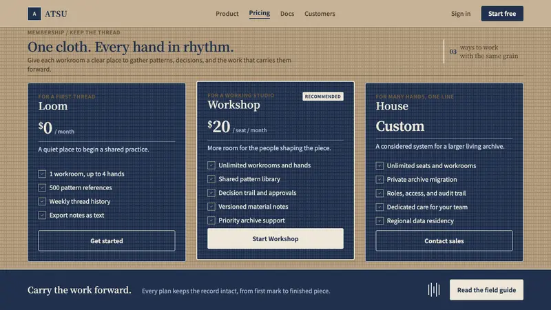Screen dimensions: 551x310
Task: Click Get started on Loom plan
Action: (x=107, y=240)
